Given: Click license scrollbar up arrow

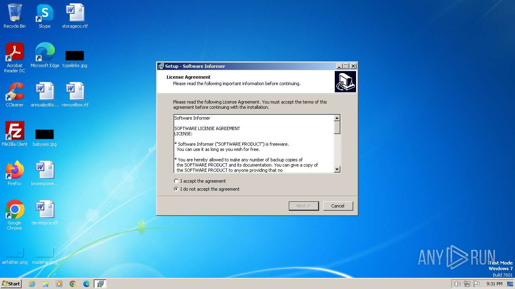Looking at the screenshot, I should point(337,118).
